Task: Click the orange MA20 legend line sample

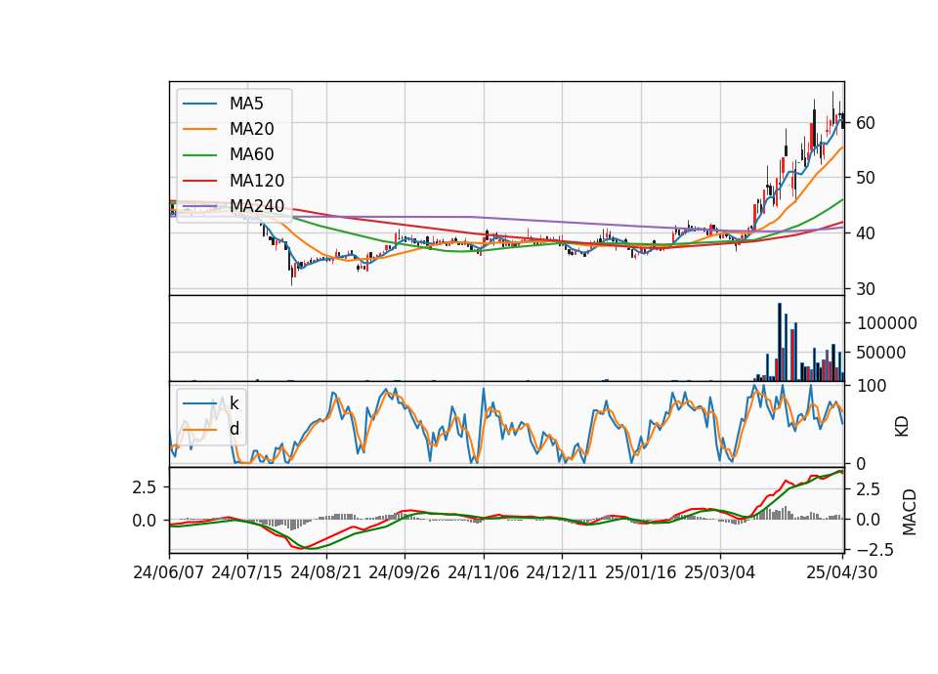Action: coord(199,129)
